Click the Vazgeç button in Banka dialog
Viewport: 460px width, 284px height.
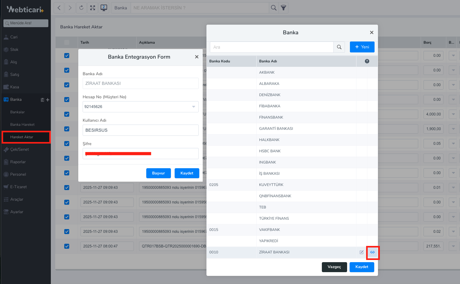[x=334, y=267]
